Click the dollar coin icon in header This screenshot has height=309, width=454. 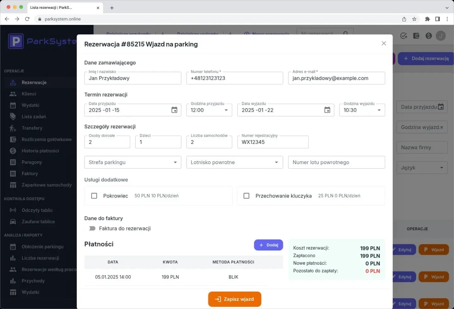428,36
